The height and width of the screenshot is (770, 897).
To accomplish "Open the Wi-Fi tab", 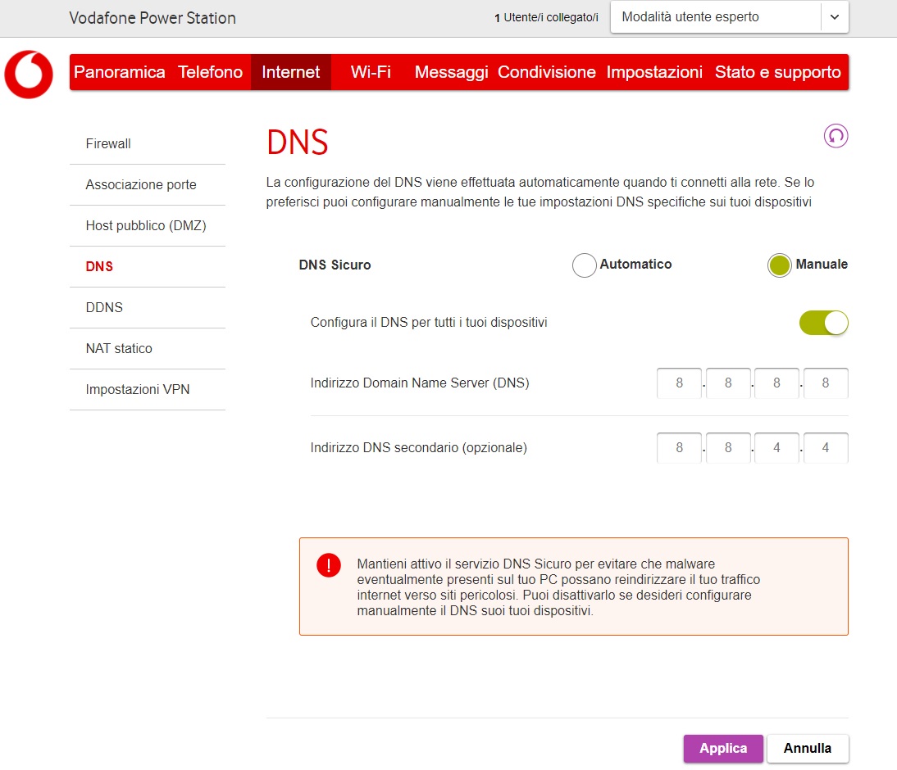I will pos(371,72).
